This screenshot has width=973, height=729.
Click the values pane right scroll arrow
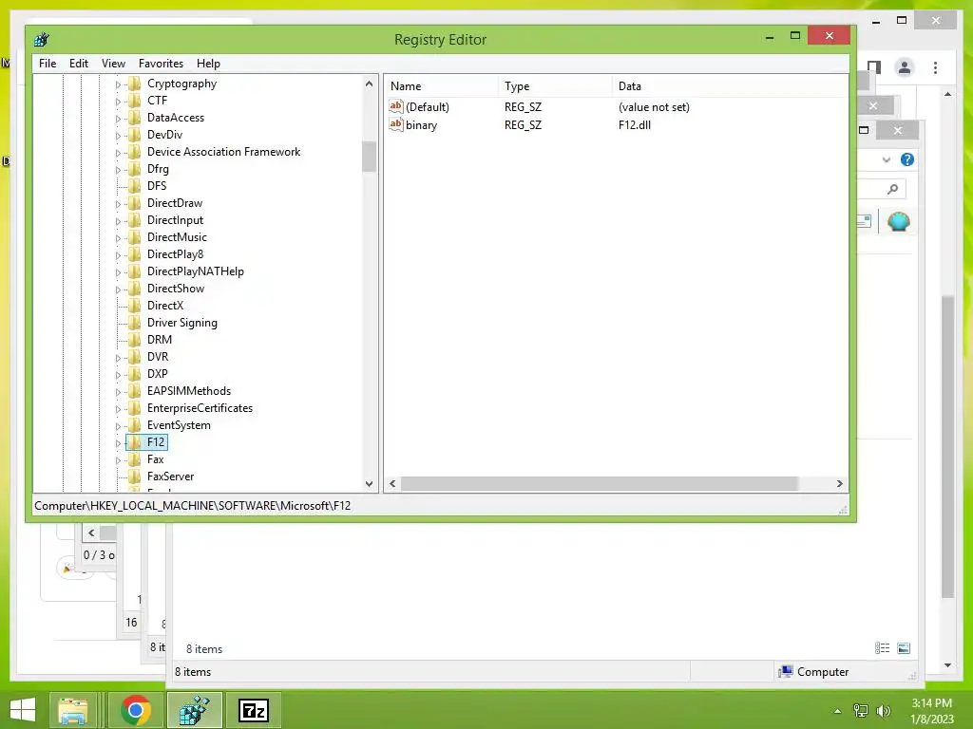pyautogui.click(x=840, y=483)
